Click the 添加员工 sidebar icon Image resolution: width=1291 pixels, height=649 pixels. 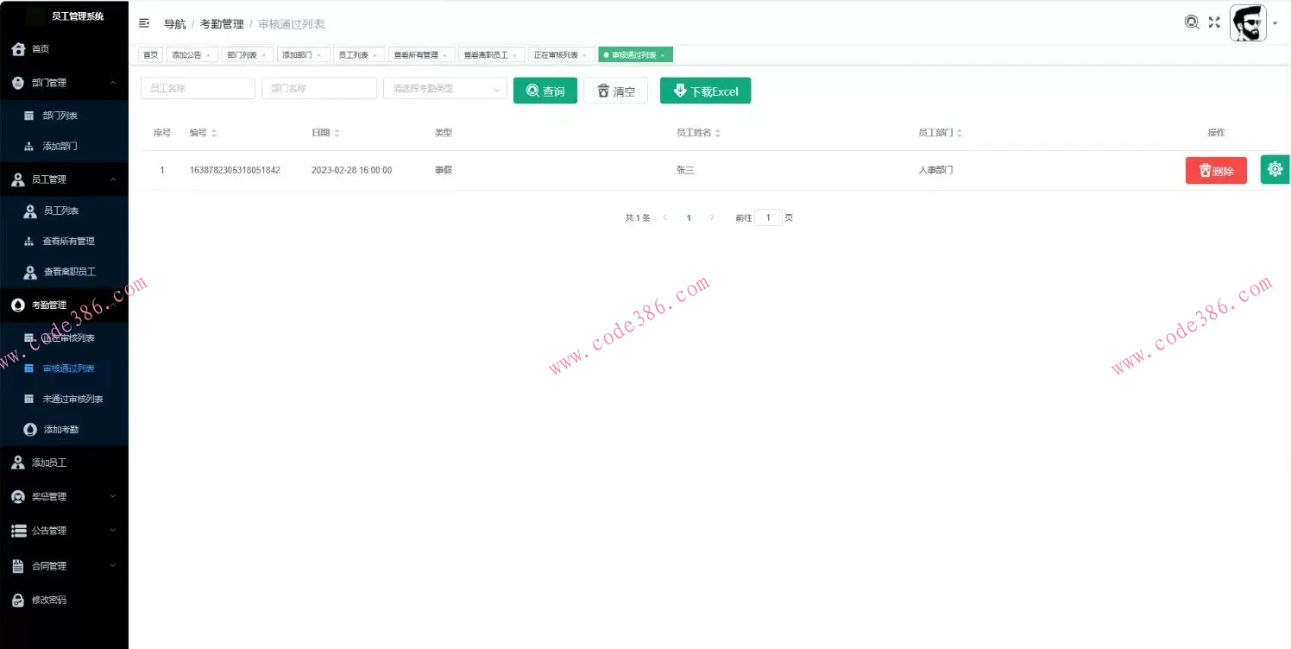click(19, 462)
